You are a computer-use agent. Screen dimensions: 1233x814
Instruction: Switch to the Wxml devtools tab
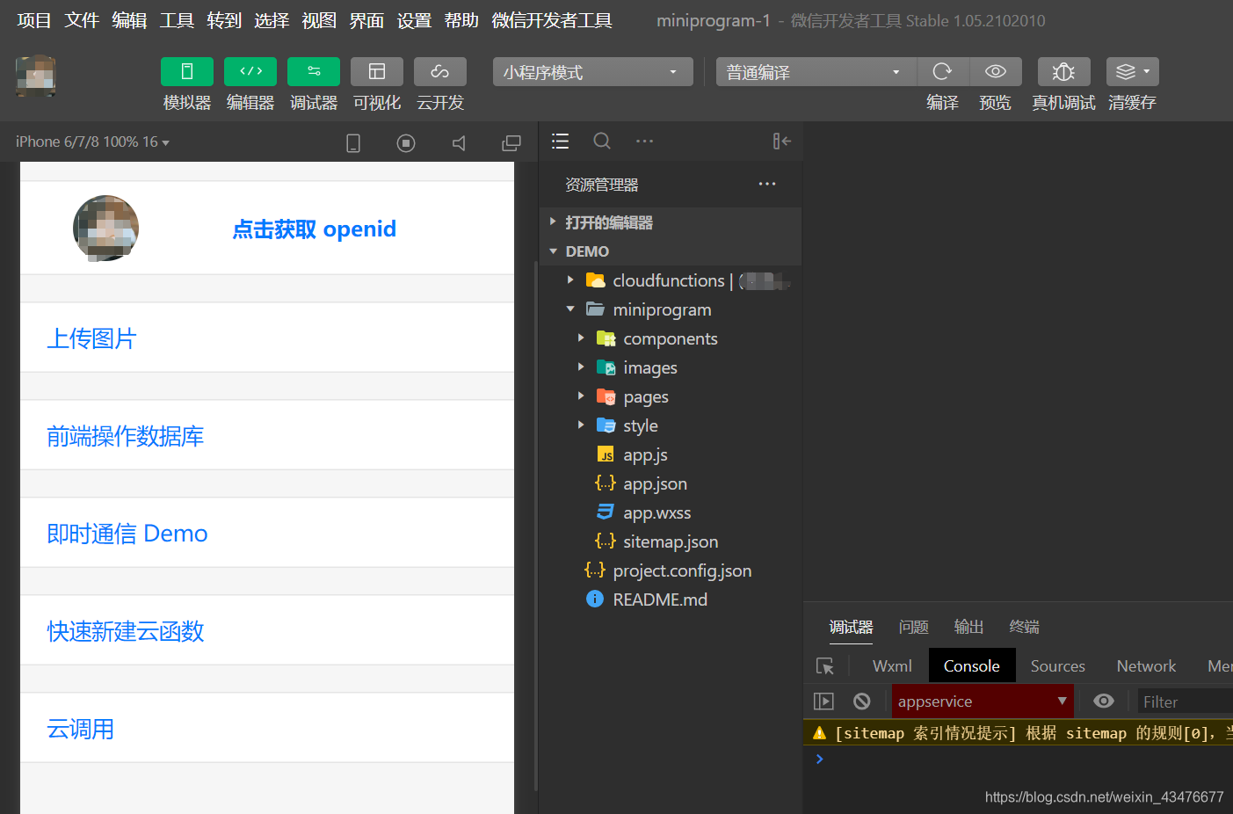pyautogui.click(x=892, y=665)
